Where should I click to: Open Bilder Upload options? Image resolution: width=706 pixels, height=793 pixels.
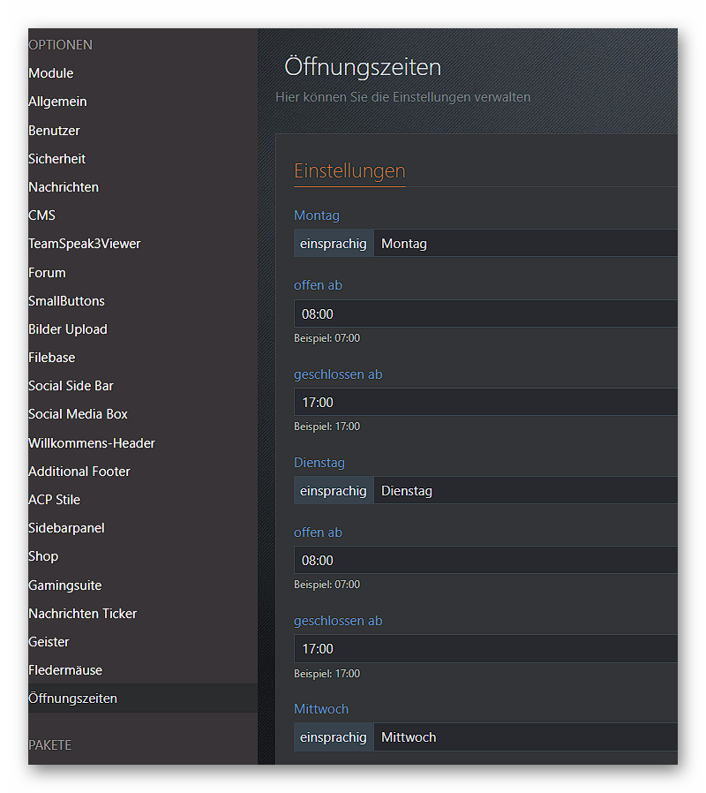(67, 329)
